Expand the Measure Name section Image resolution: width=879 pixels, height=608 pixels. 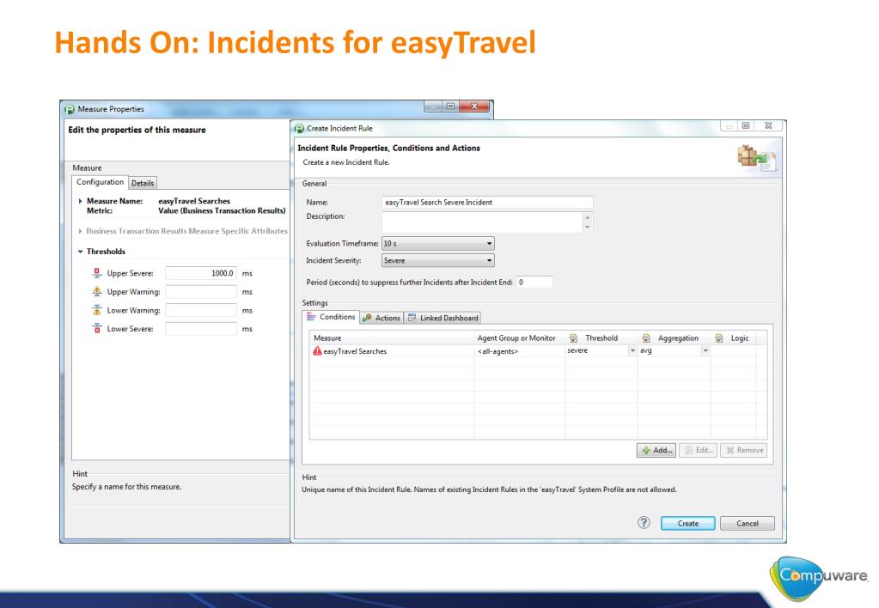(80, 201)
